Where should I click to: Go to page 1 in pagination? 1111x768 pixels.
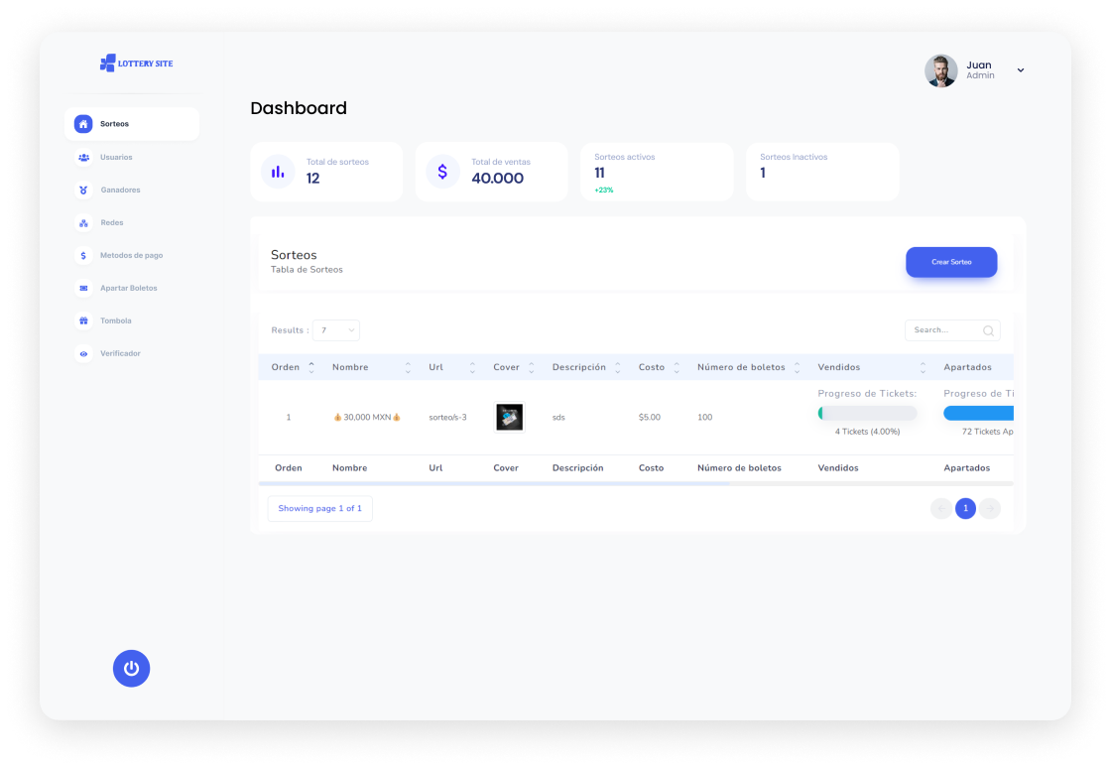point(965,509)
